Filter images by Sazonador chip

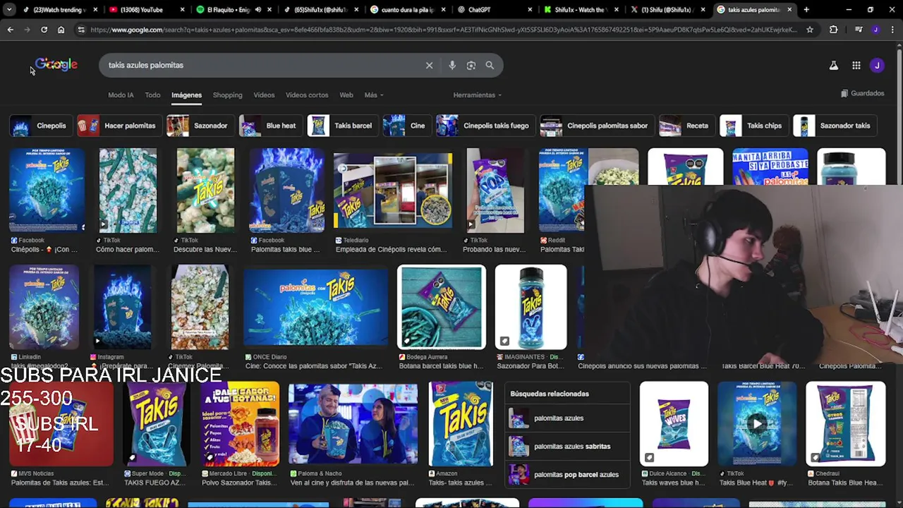tap(199, 126)
